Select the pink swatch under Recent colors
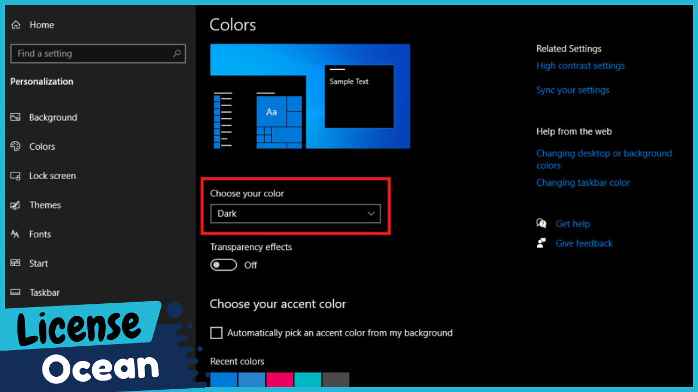Image resolution: width=698 pixels, height=392 pixels. click(x=280, y=380)
